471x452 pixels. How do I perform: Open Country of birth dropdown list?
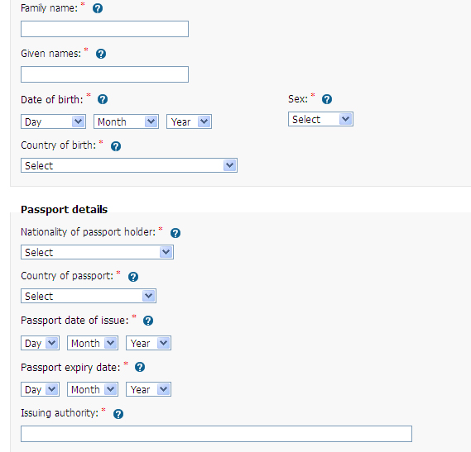click(x=129, y=165)
